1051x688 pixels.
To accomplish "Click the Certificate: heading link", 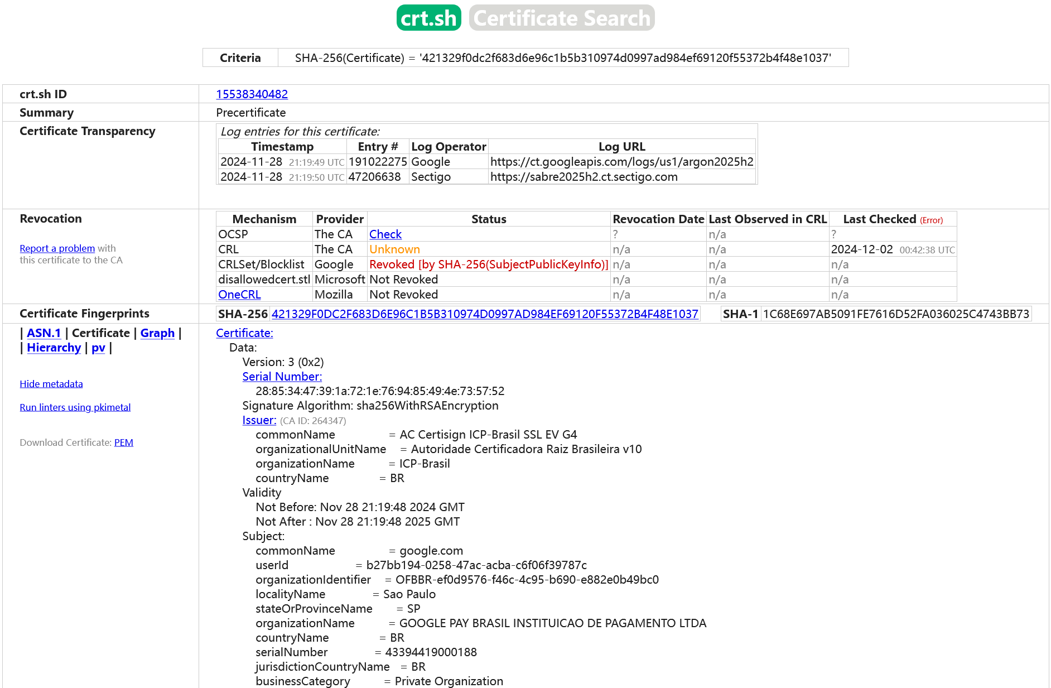I will click(x=244, y=333).
